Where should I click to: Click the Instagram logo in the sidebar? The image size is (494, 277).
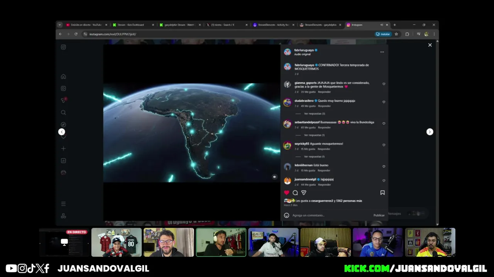63,47
